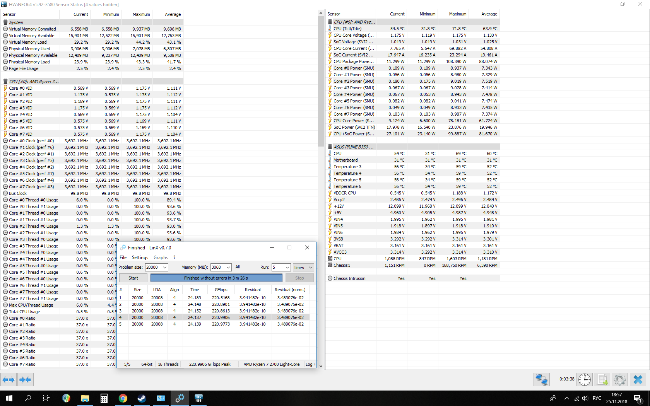Click the LinX gear icon in title bar
Viewport: 650px width, 406px height.
click(x=123, y=247)
